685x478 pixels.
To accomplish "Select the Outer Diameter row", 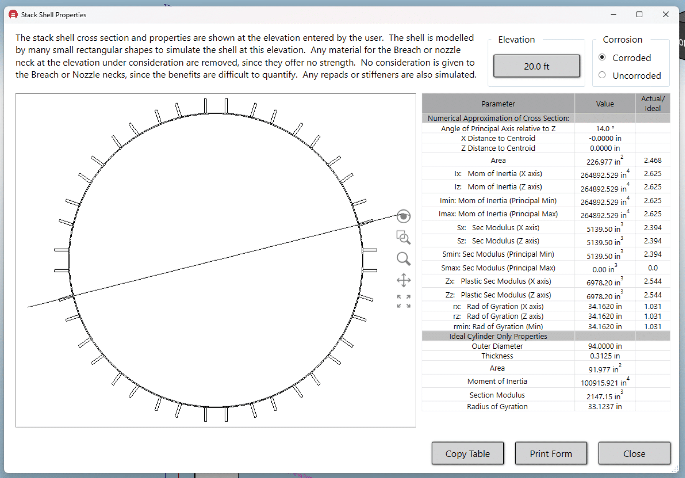I will pos(497,346).
